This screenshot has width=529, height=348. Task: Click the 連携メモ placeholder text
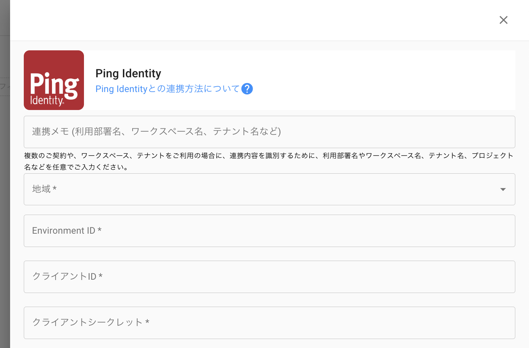tap(156, 132)
